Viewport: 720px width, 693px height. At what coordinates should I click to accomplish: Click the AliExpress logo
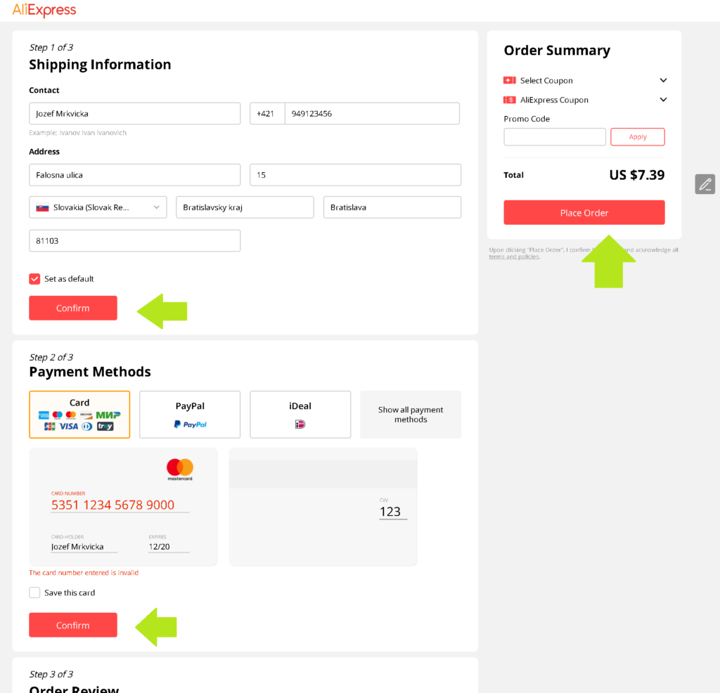tap(44, 10)
